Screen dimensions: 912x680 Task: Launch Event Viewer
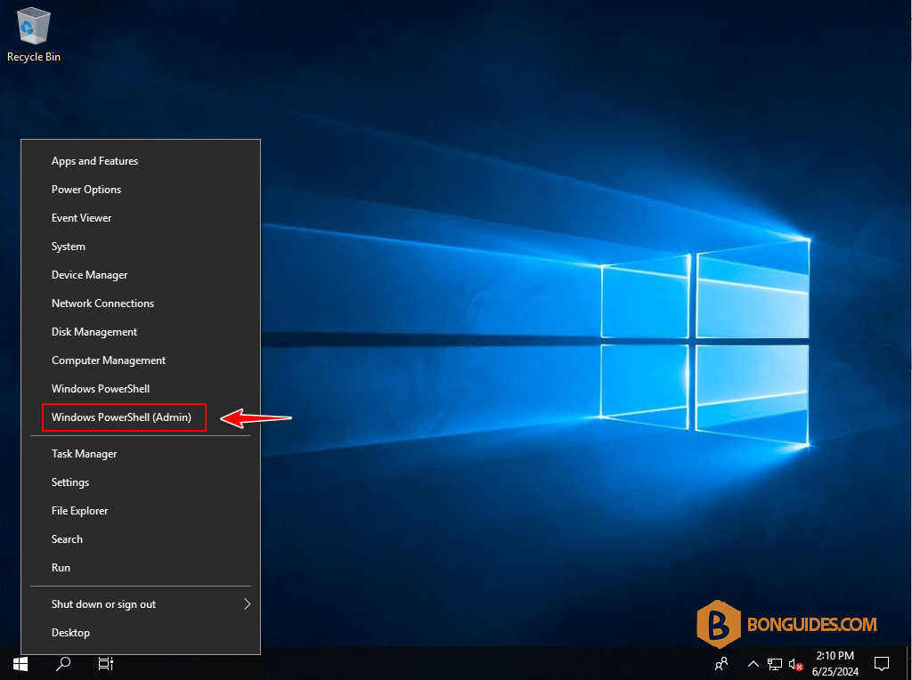click(141, 218)
